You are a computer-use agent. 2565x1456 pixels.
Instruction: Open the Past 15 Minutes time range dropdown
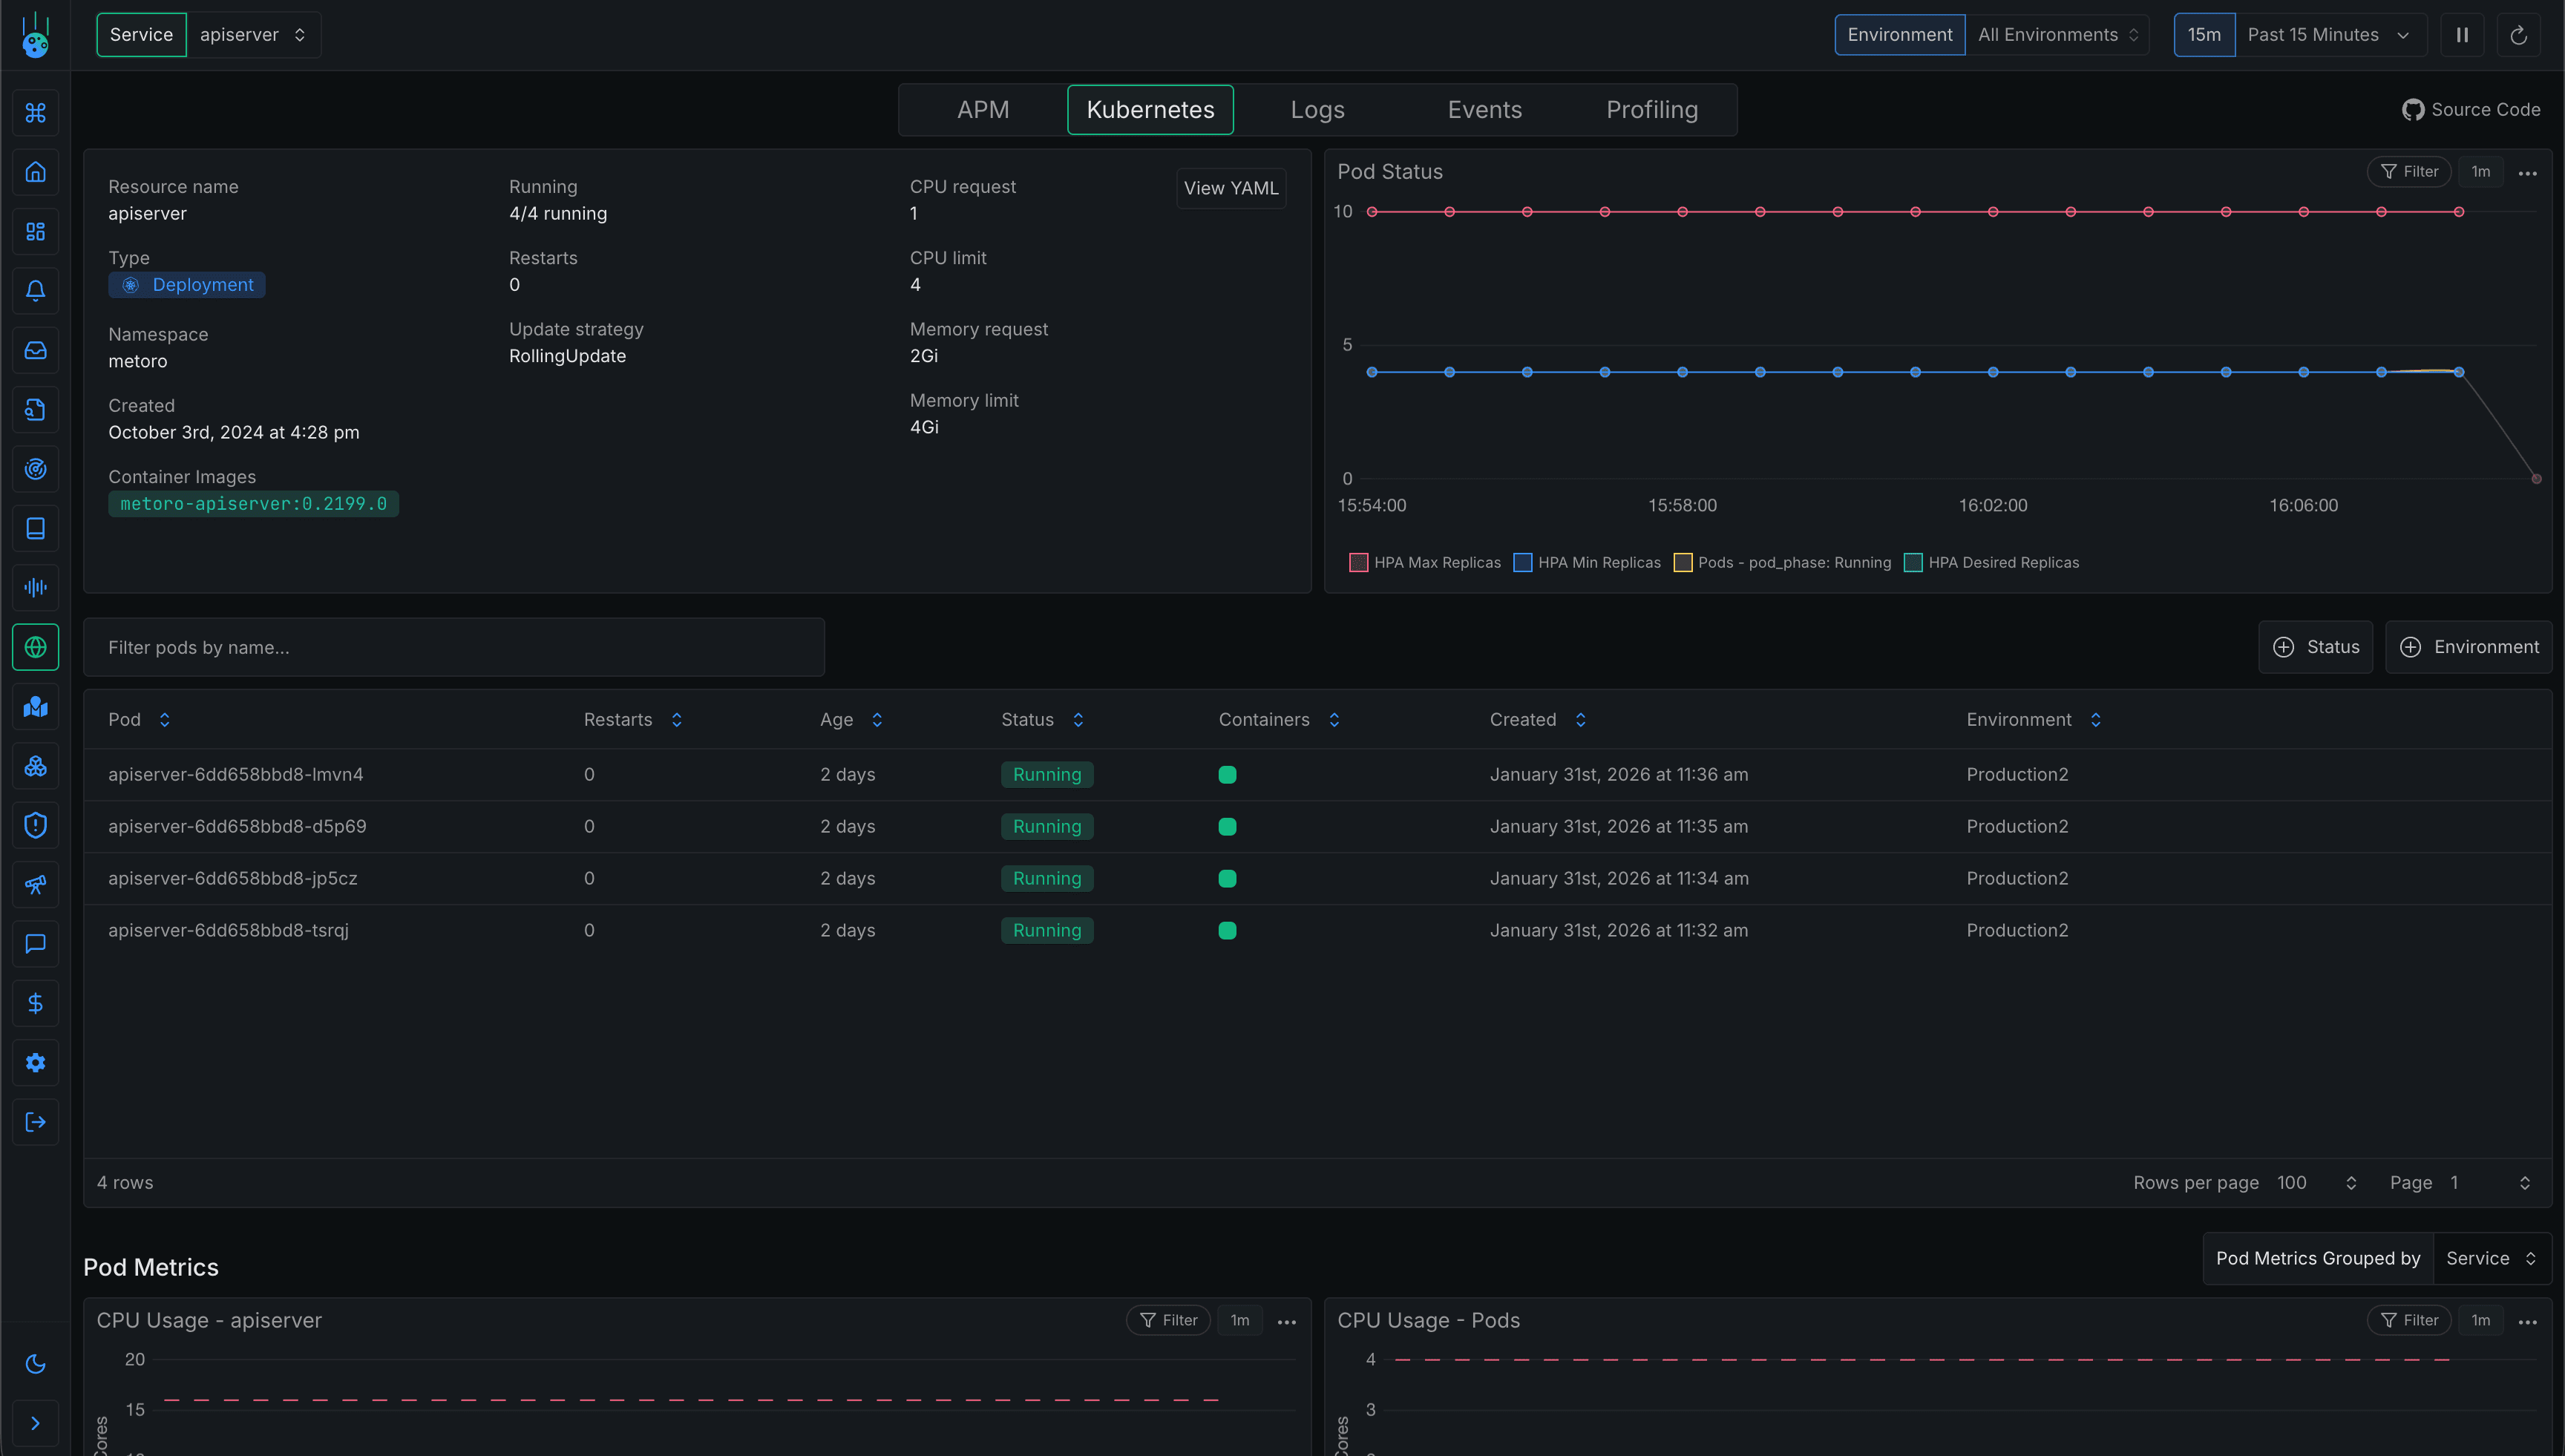click(x=2329, y=34)
